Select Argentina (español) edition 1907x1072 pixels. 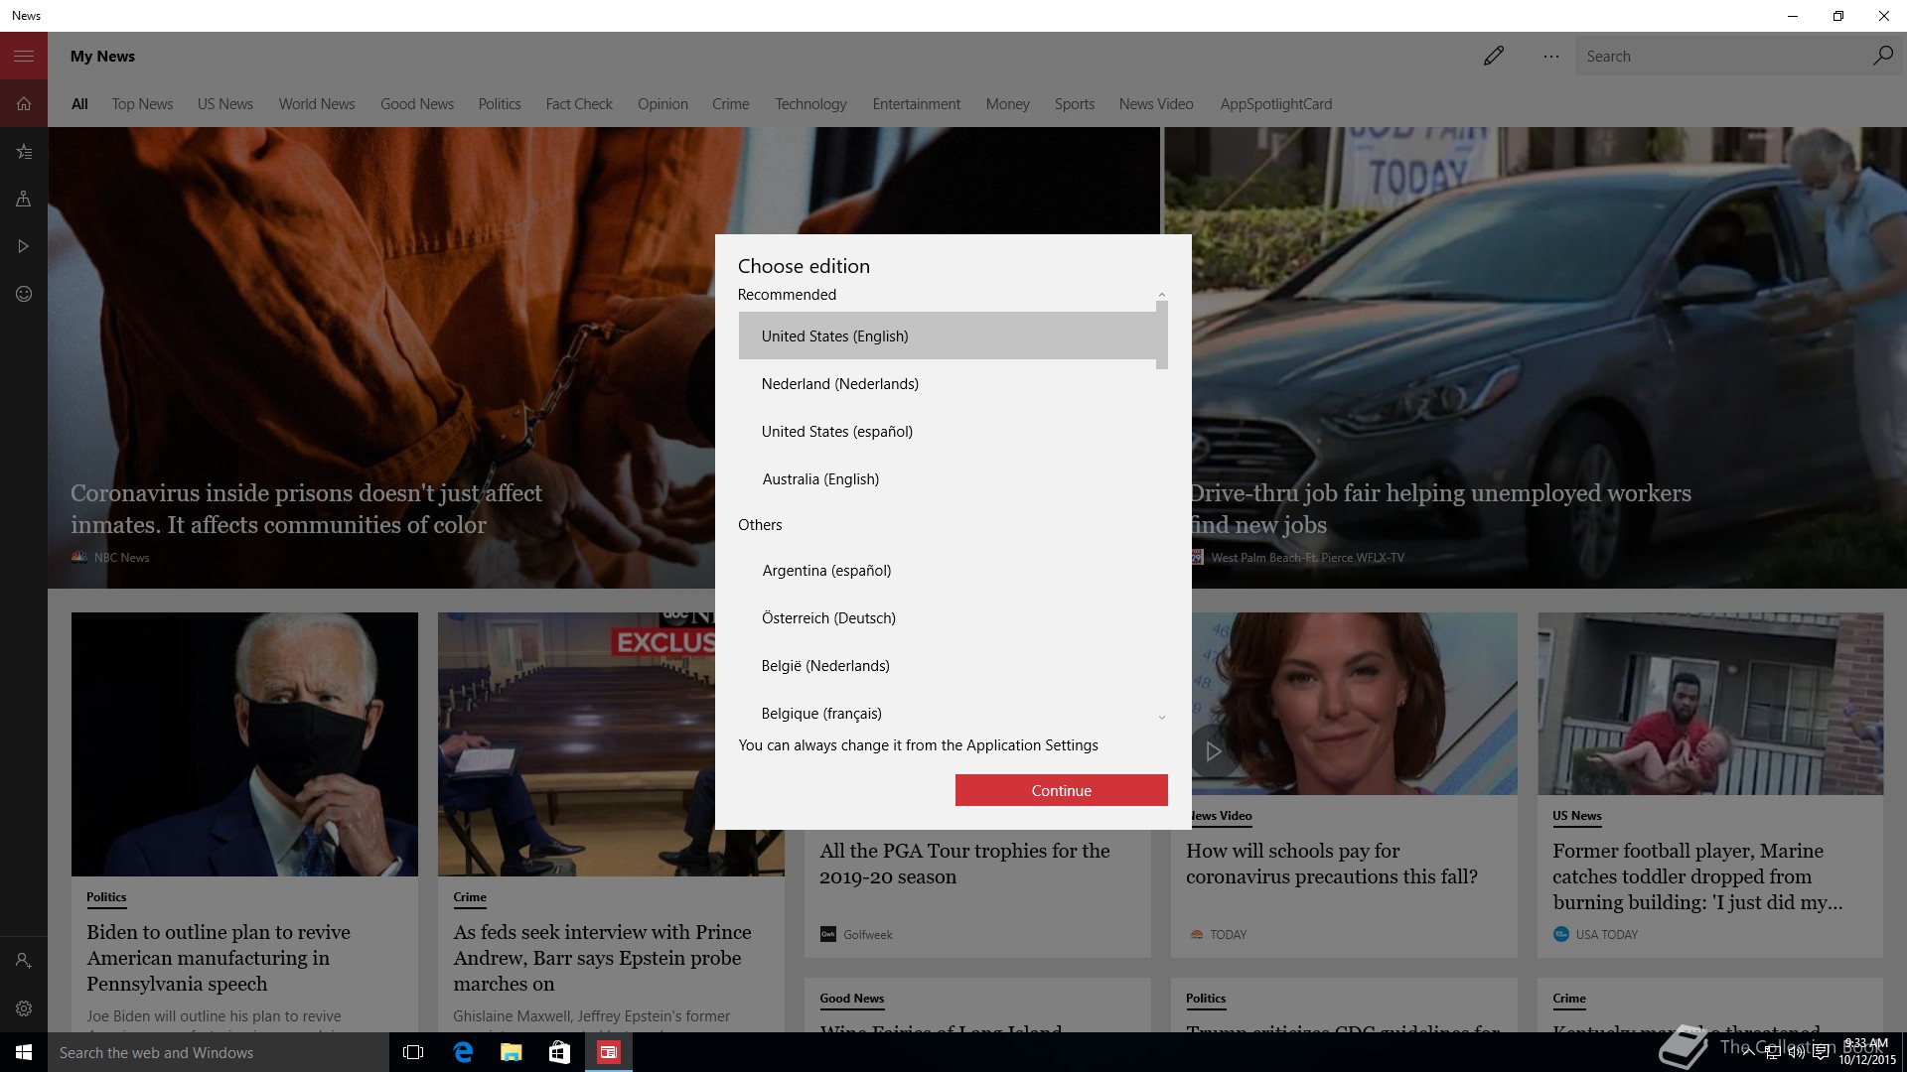click(947, 570)
